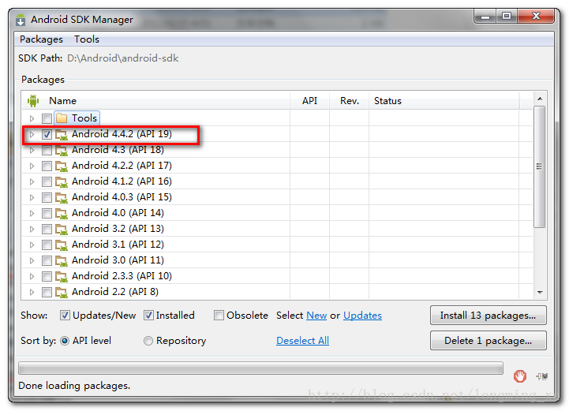Click the SDK Manager title bar icon

[21, 20]
